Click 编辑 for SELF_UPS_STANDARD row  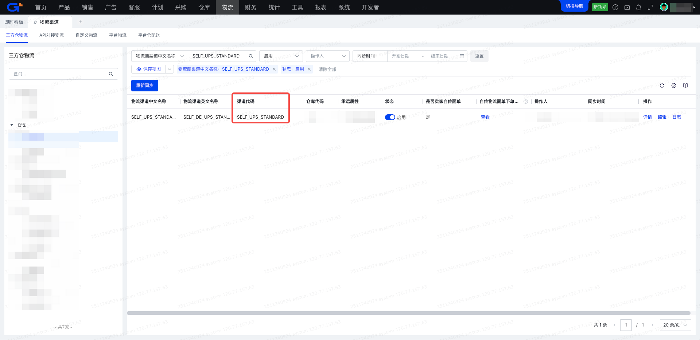coord(662,117)
